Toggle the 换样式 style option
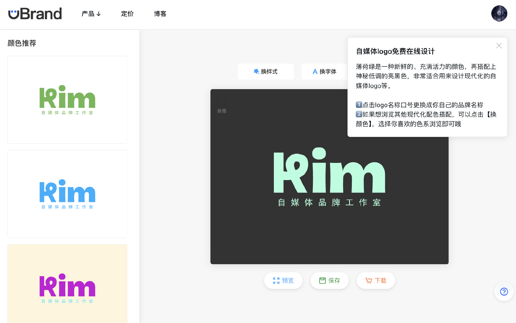This screenshot has width=516, height=323. pyautogui.click(x=266, y=71)
